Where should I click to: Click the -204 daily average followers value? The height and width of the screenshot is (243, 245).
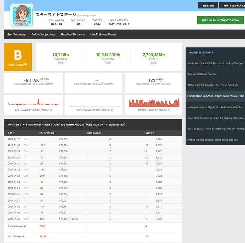[42, 226]
